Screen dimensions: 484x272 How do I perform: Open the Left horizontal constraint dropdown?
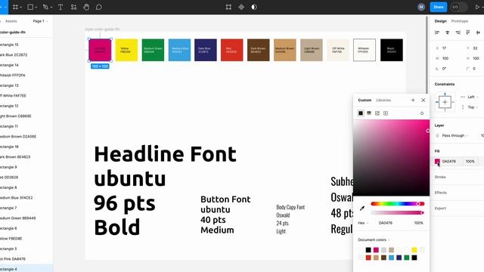coord(473,97)
